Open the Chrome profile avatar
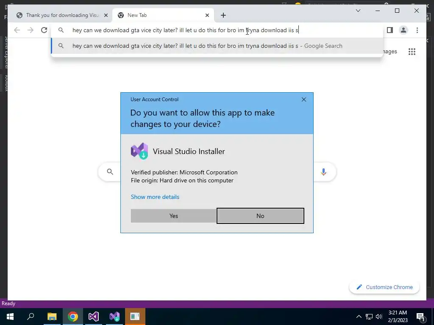This screenshot has height=325, width=434. click(x=403, y=30)
